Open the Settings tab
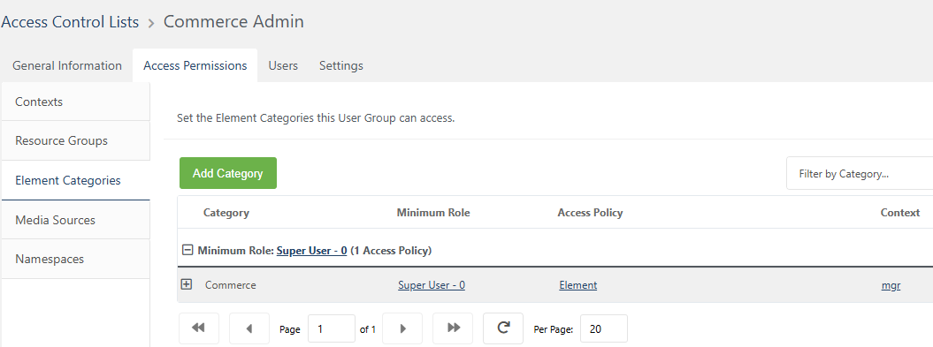 [341, 65]
